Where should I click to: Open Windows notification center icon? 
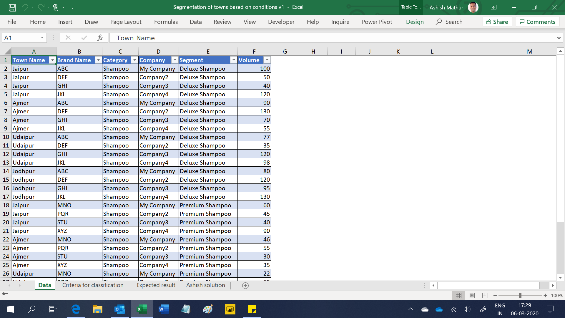point(550,309)
